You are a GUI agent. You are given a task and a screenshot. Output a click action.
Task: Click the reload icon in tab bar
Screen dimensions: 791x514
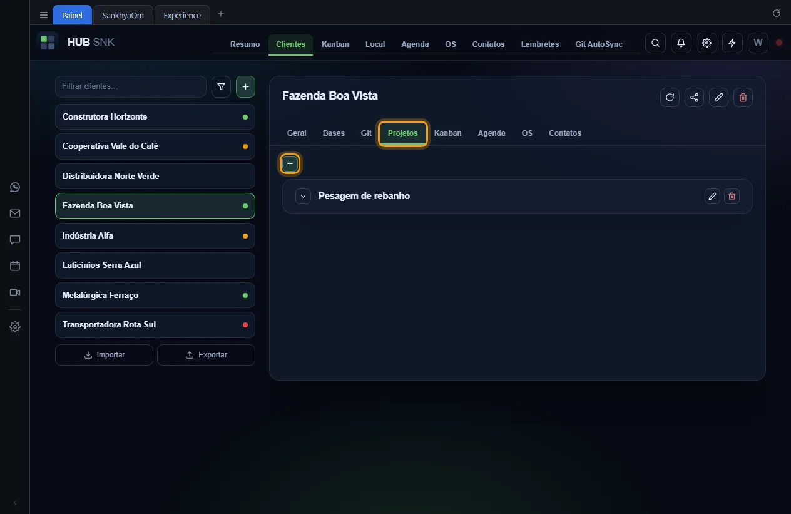777,13
